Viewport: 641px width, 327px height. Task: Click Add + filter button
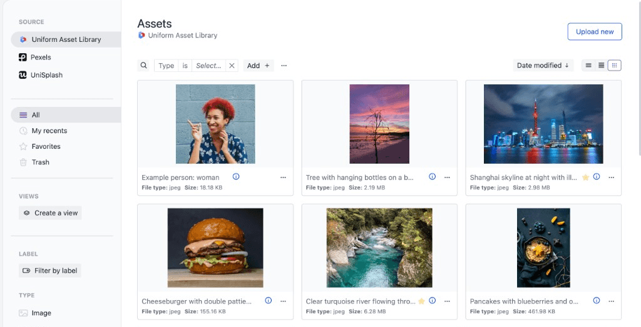[259, 66]
